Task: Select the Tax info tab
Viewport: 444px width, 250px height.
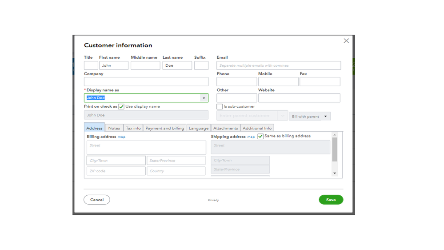Action: coord(133,128)
